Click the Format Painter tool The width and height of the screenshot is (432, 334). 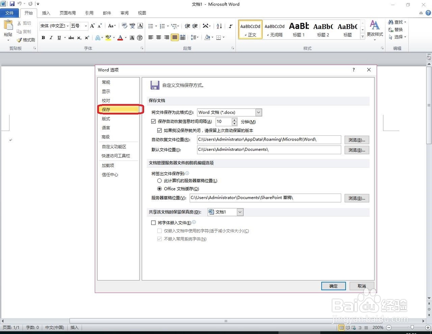26,40
